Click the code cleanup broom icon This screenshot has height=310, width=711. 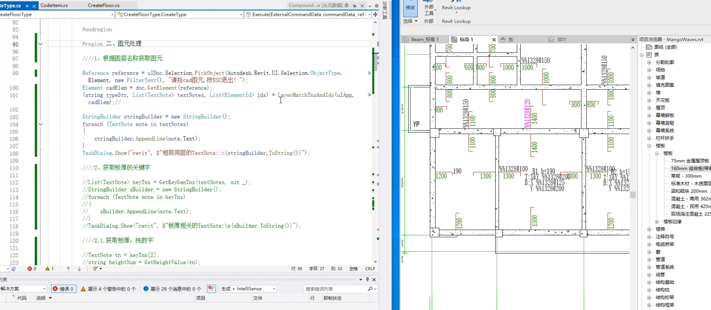96,269
